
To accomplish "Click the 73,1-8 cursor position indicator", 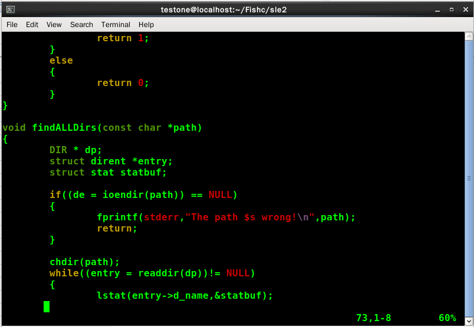I will coord(373,318).
